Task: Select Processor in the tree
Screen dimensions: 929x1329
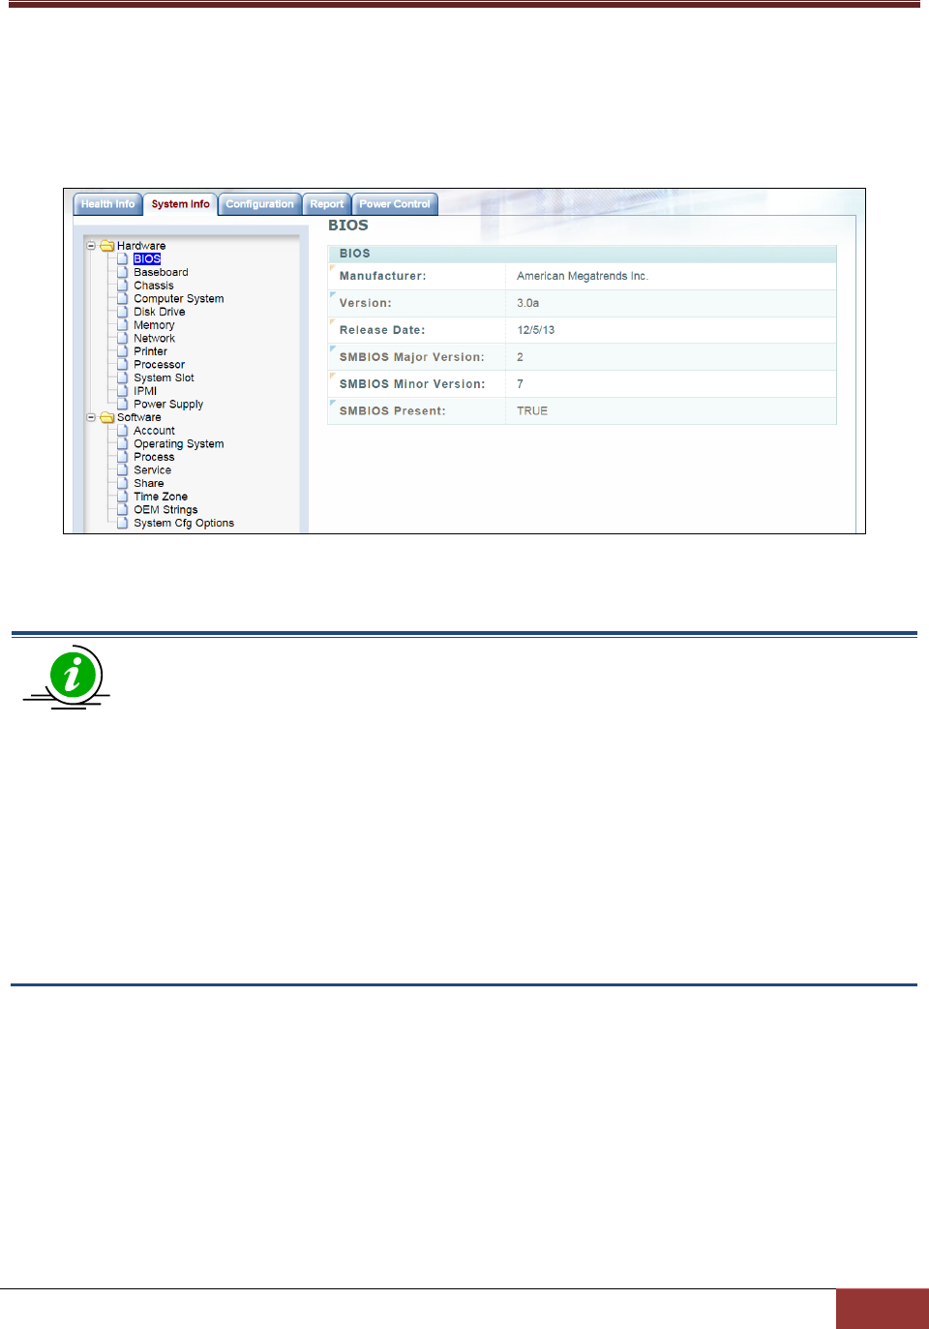Action: pos(160,365)
